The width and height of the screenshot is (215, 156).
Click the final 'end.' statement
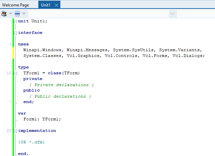tap(23, 154)
